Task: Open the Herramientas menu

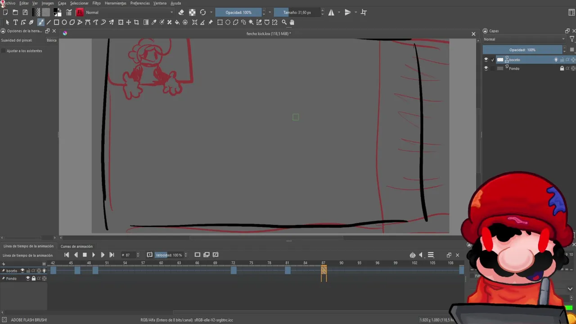Action: click(116, 3)
